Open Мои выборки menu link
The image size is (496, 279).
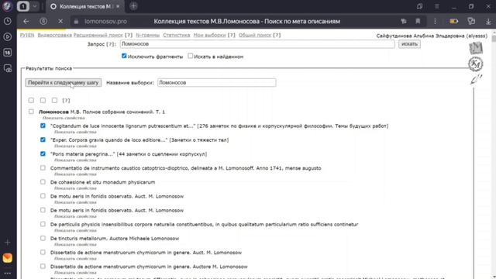coord(209,35)
